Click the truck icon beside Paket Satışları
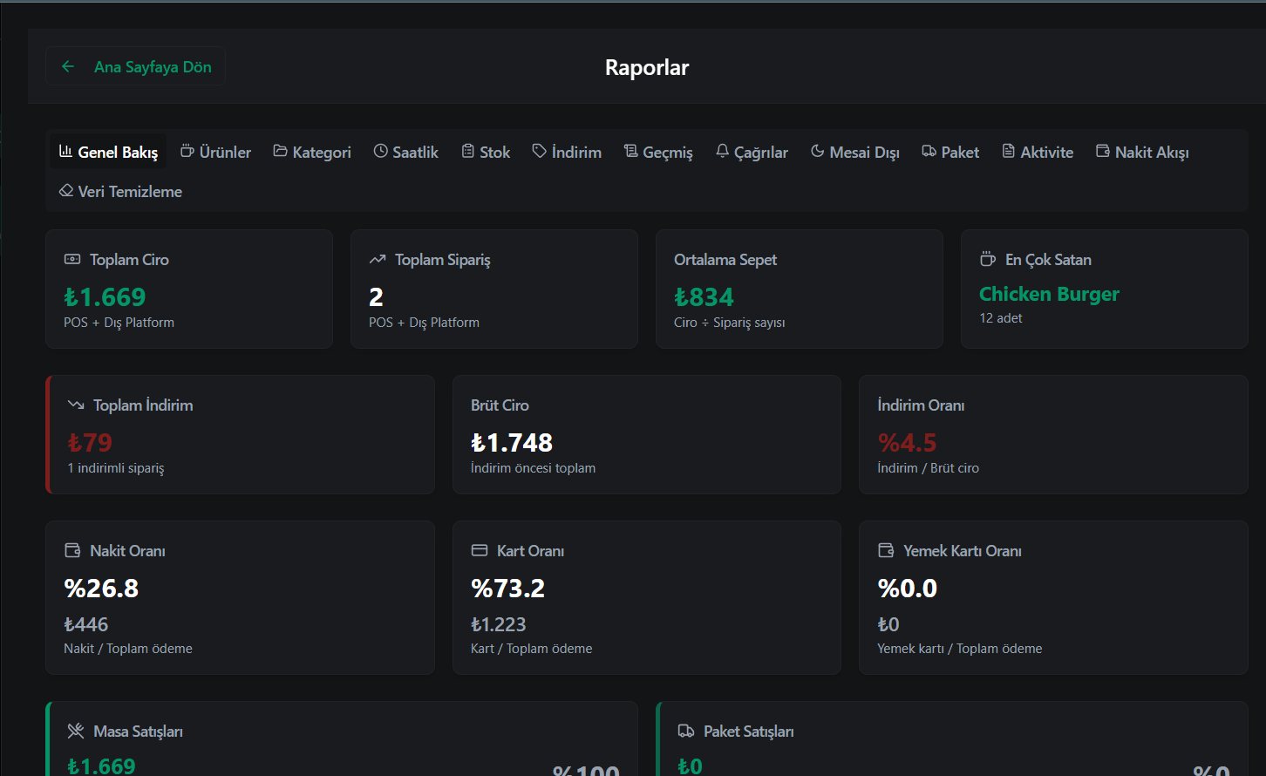The image size is (1266, 776). click(686, 731)
